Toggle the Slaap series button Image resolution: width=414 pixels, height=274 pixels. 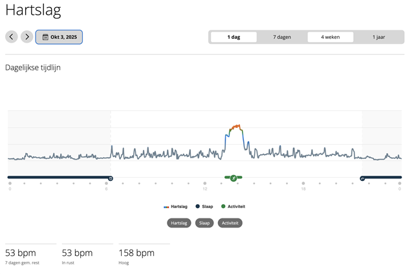tap(204, 223)
